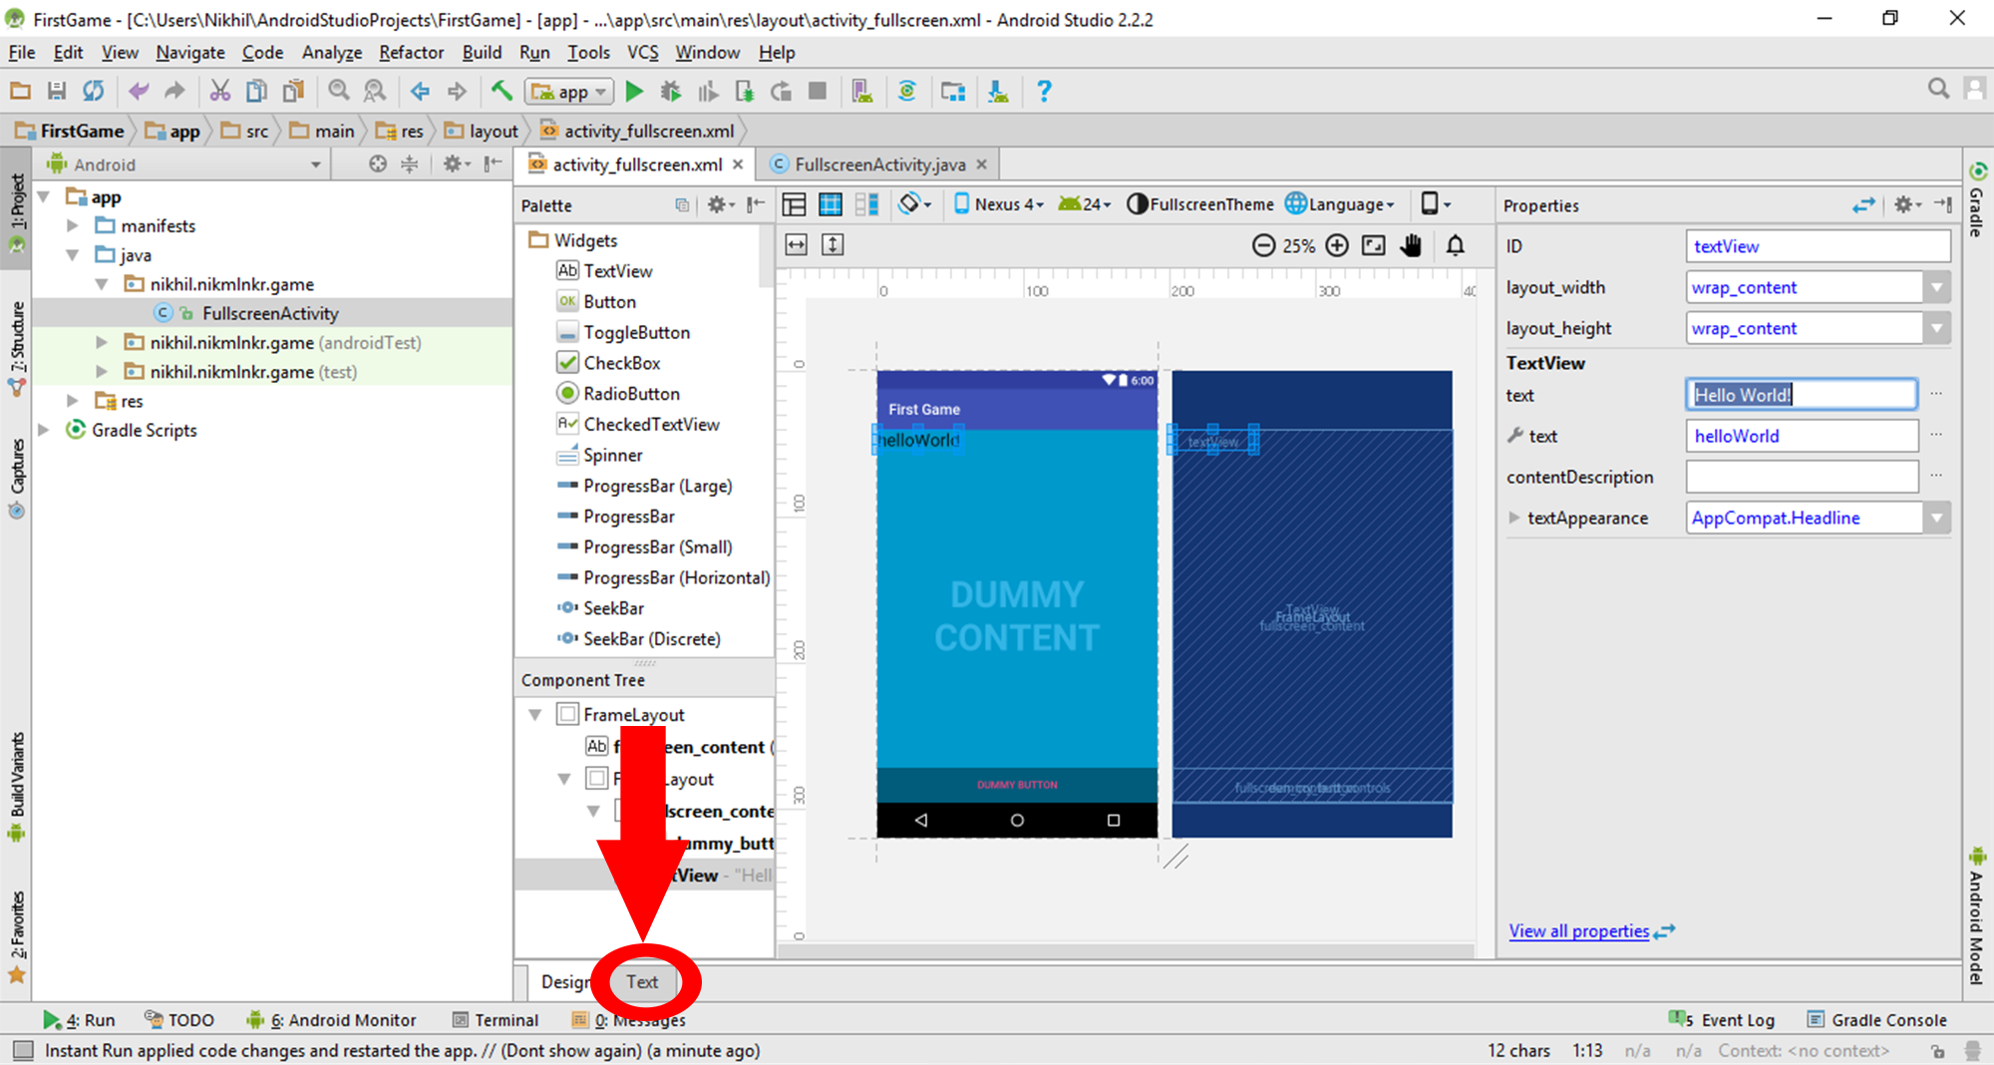Open the layout_height dropdown arrow
The image size is (1994, 1065).
click(x=1936, y=328)
